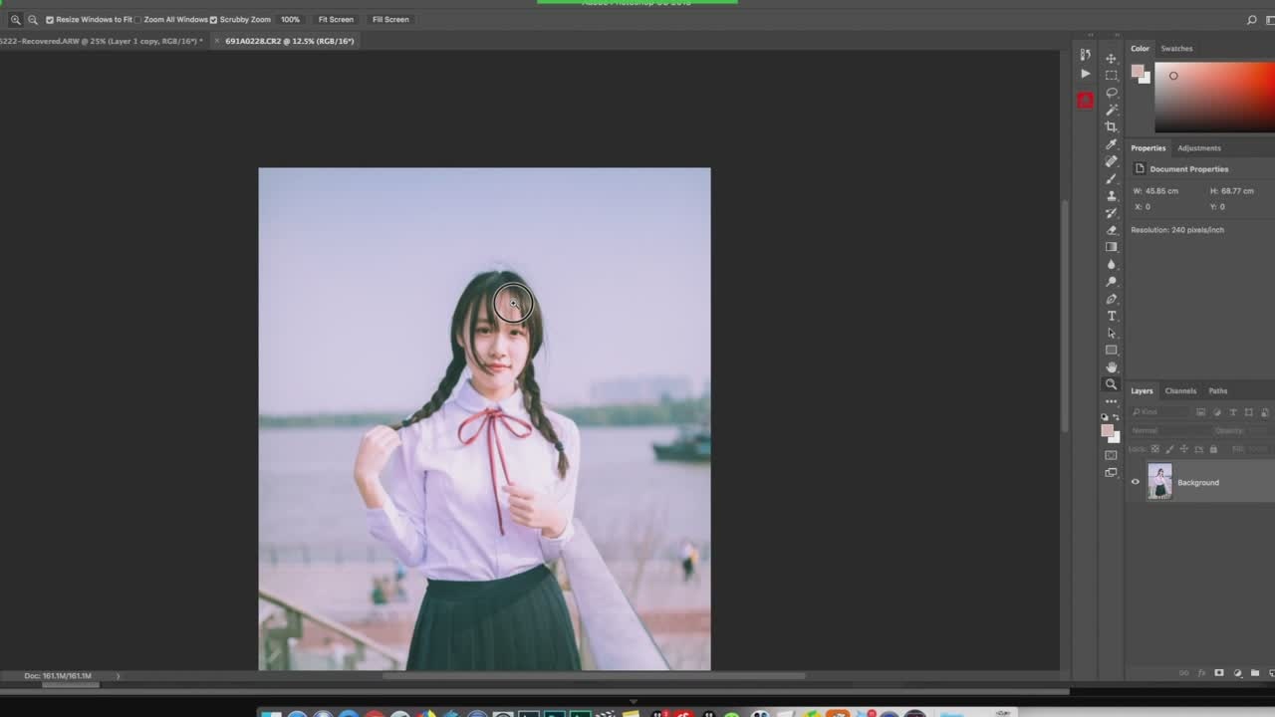Uncheck Resize Windows to Fit
This screenshot has height=717, width=1275.
[x=50, y=19]
